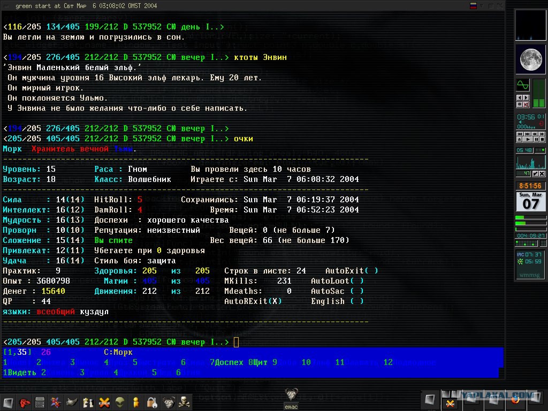548x411 pixels.
Task: Rewind the current track in the player
Action: [x=535, y=134]
